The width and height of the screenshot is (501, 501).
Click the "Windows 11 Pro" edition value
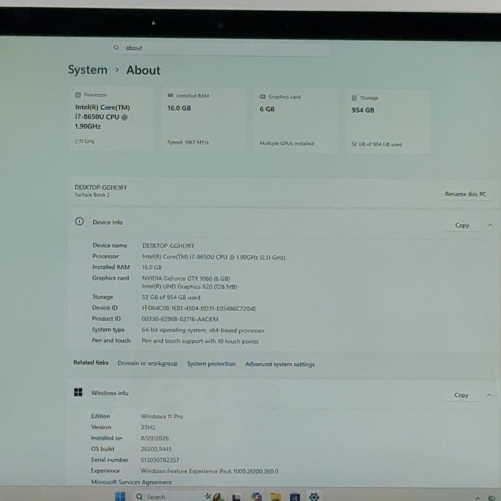162,416
